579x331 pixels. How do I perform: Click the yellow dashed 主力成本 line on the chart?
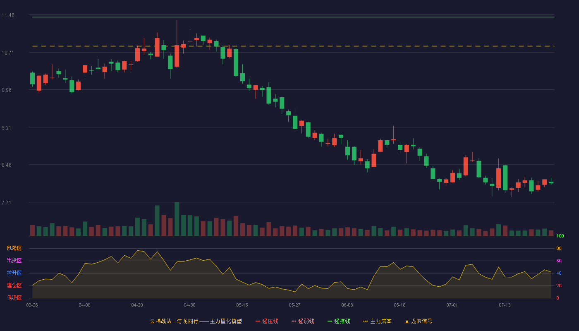pos(293,46)
